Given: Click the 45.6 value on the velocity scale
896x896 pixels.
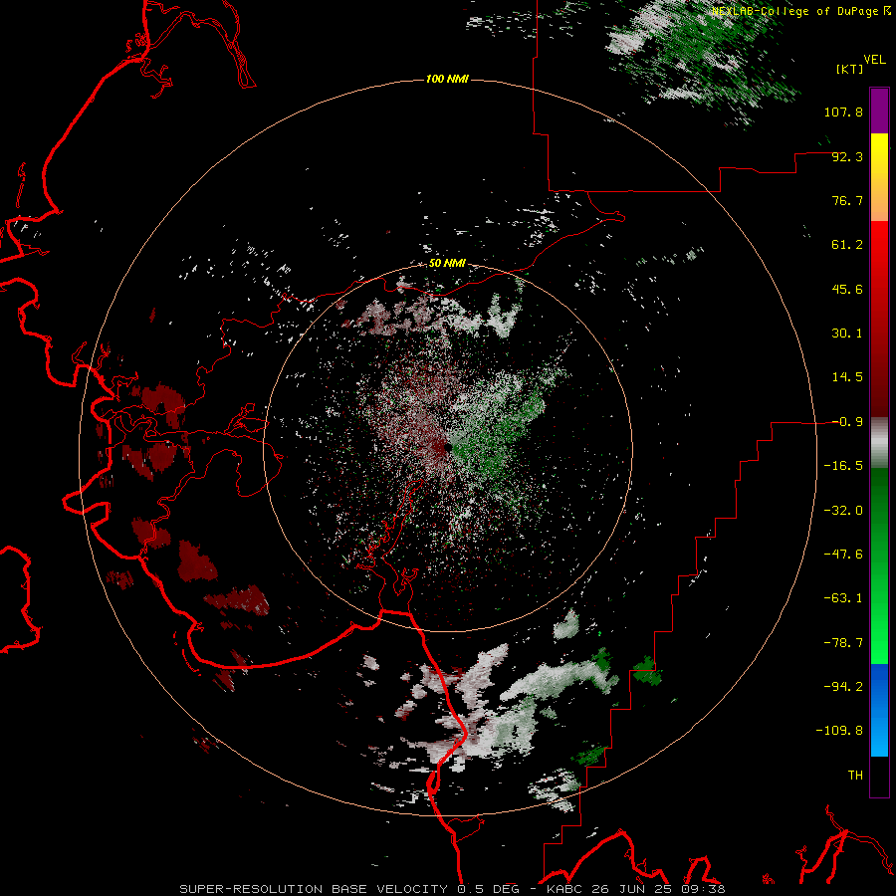Looking at the screenshot, I should point(847,289).
